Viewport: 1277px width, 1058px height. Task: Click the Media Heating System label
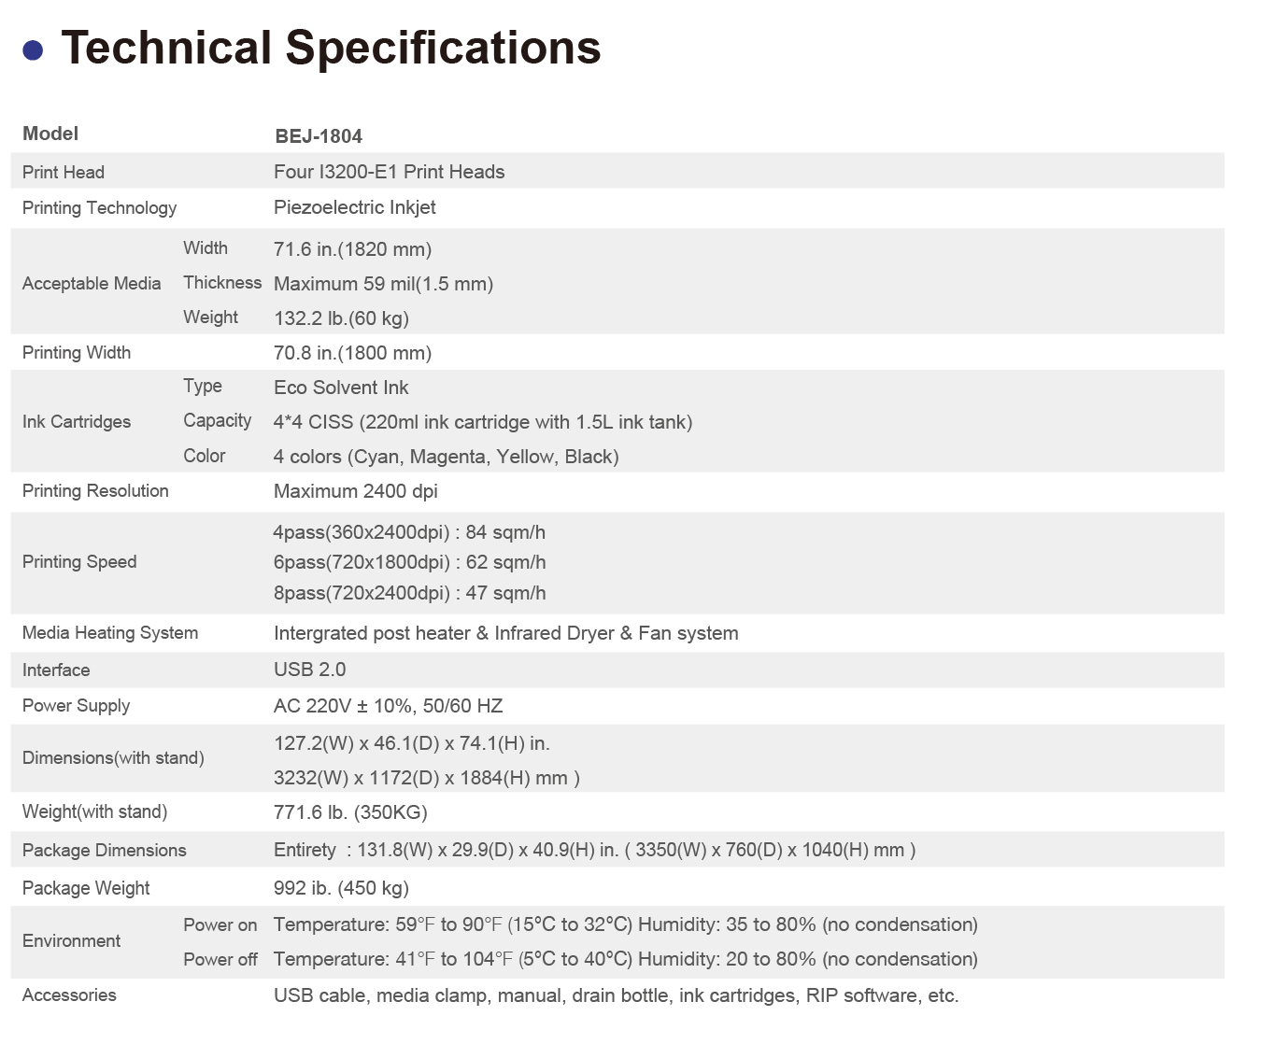point(110,633)
